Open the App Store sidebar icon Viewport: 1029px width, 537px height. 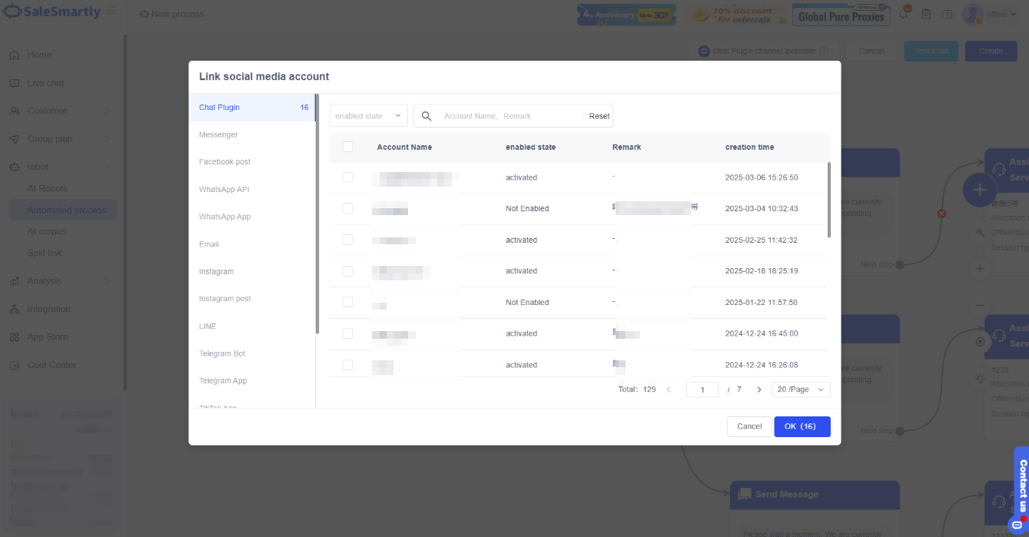point(14,337)
